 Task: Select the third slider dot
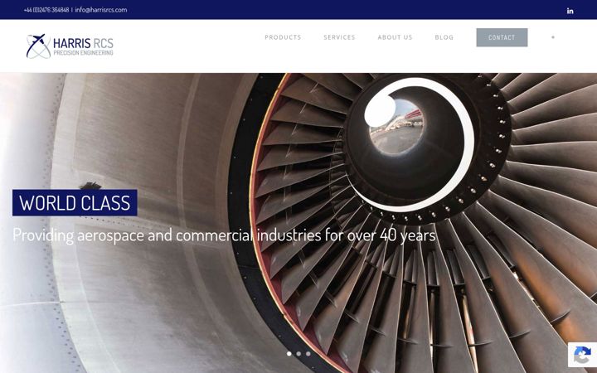[308, 354]
